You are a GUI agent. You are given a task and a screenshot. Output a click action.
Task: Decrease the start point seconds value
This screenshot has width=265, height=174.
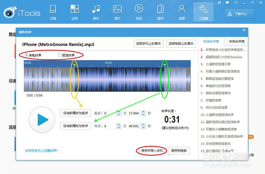(x=143, y=115)
